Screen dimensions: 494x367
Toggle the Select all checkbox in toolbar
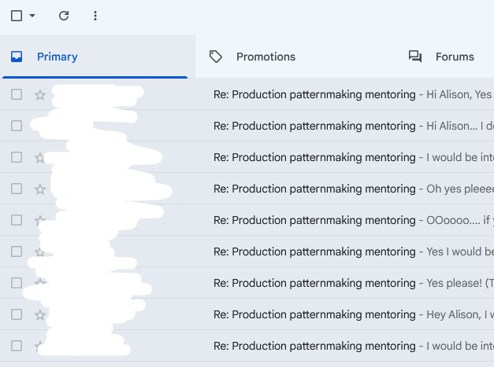pos(17,16)
